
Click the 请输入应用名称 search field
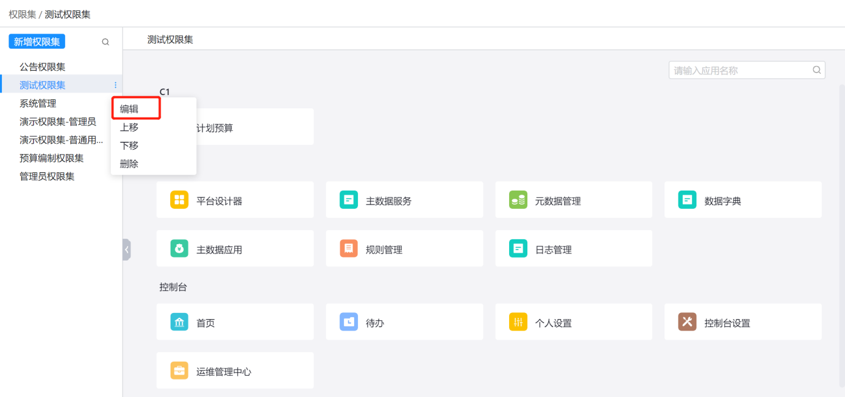click(741, 70)
